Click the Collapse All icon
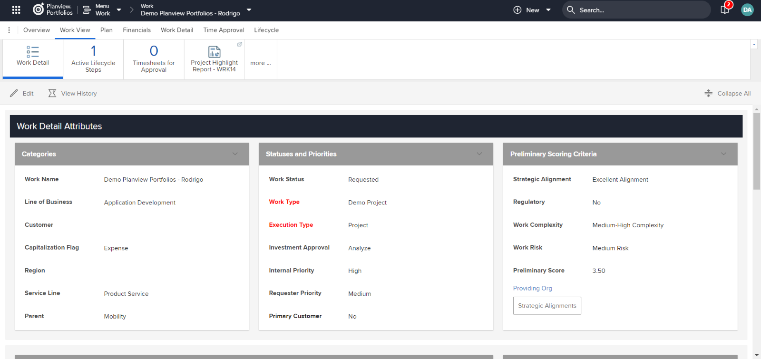 coord(709,93)
